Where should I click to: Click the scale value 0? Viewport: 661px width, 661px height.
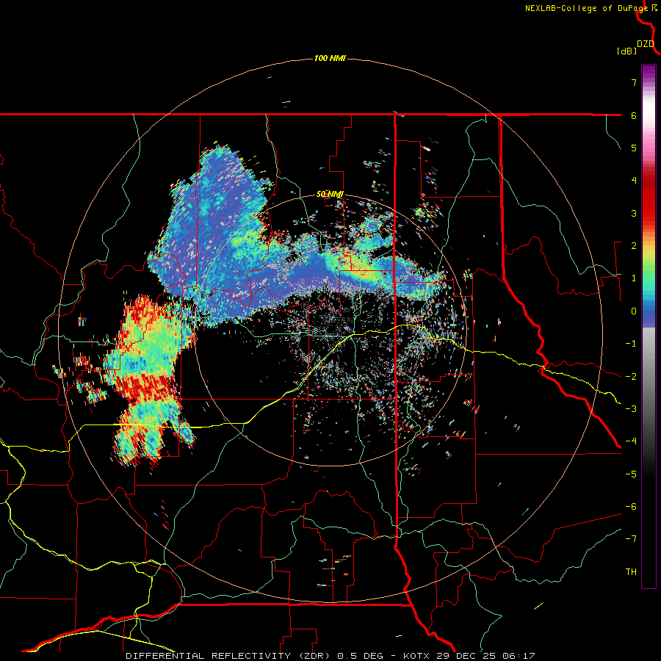(x=634, y=311)
